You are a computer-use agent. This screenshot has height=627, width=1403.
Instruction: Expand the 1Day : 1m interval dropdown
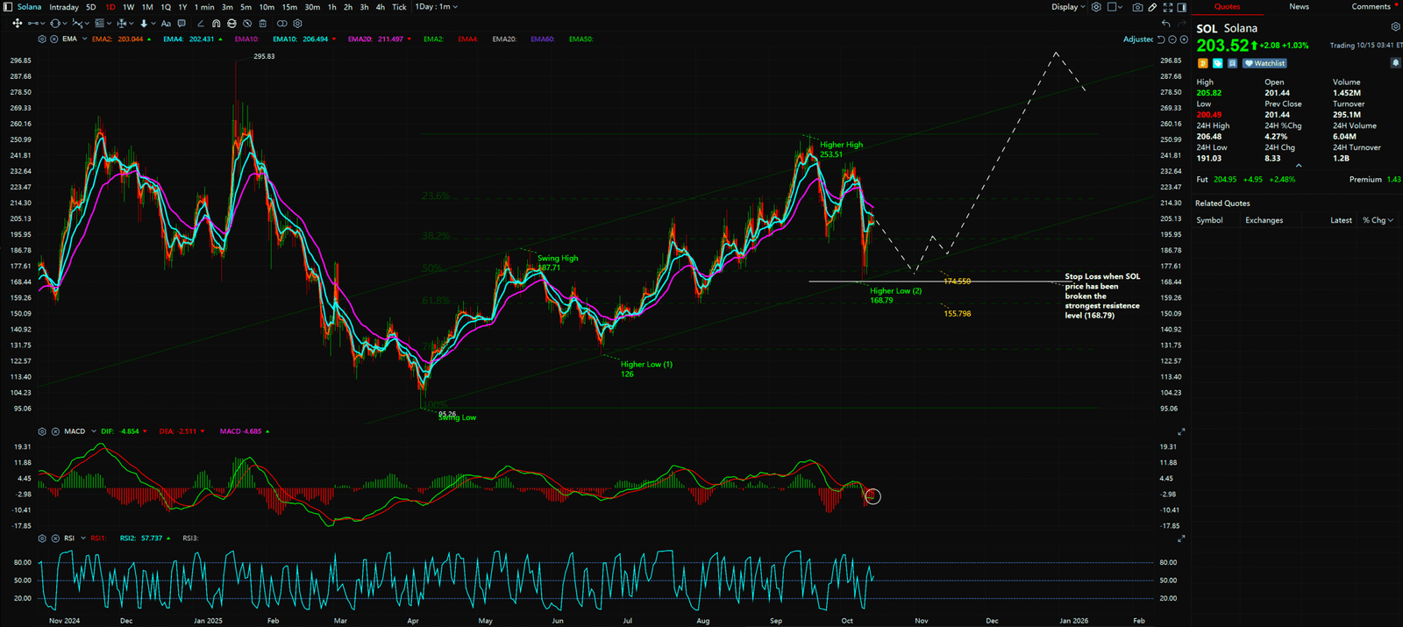(x=437, y=7)
